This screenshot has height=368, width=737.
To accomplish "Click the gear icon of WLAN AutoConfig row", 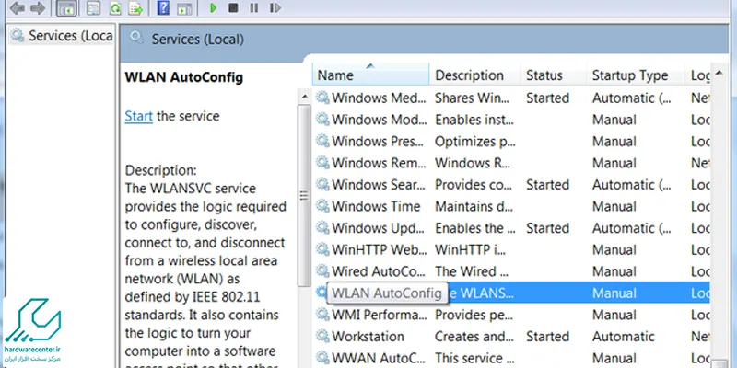I will [x=321, y=293].
